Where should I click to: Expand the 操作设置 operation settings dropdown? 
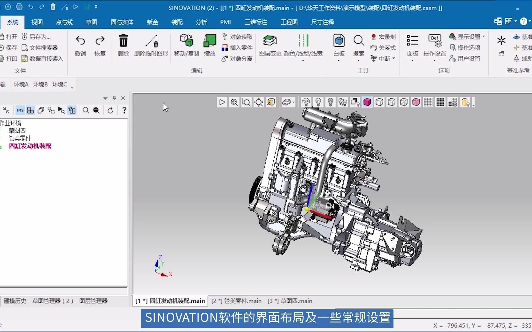435,61
